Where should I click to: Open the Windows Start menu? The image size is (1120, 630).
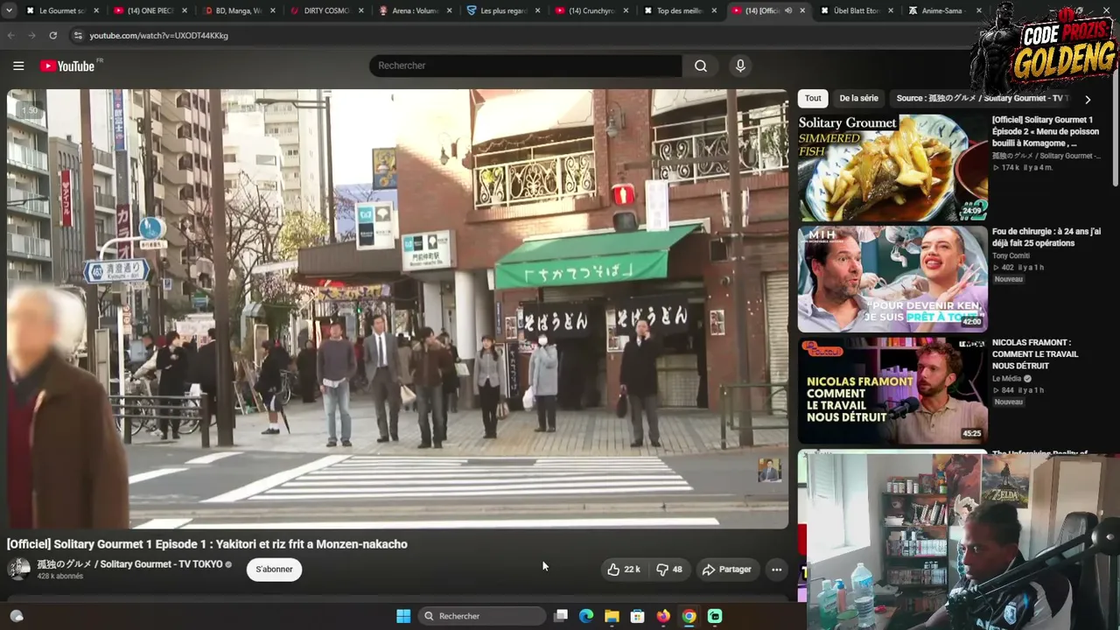coord(403,616)
